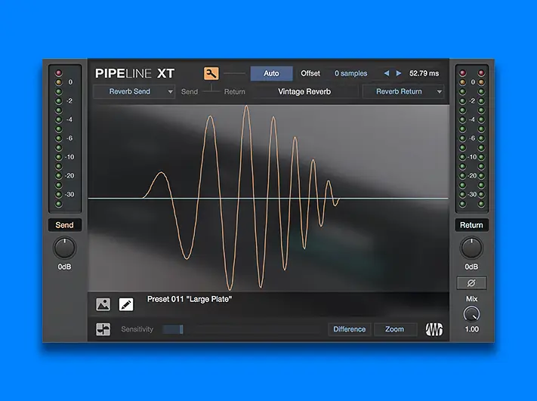The image size is (537, 401).
Task: Open the Reverb Return dropdown
Action: (403, 91)
